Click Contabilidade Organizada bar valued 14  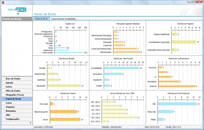[x=184, y=42]
